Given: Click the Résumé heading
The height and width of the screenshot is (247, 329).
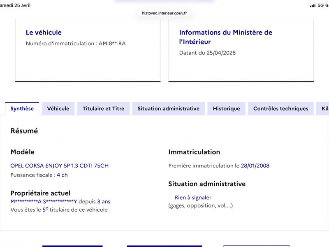Looking at the screenshot, I should [24, 131].
